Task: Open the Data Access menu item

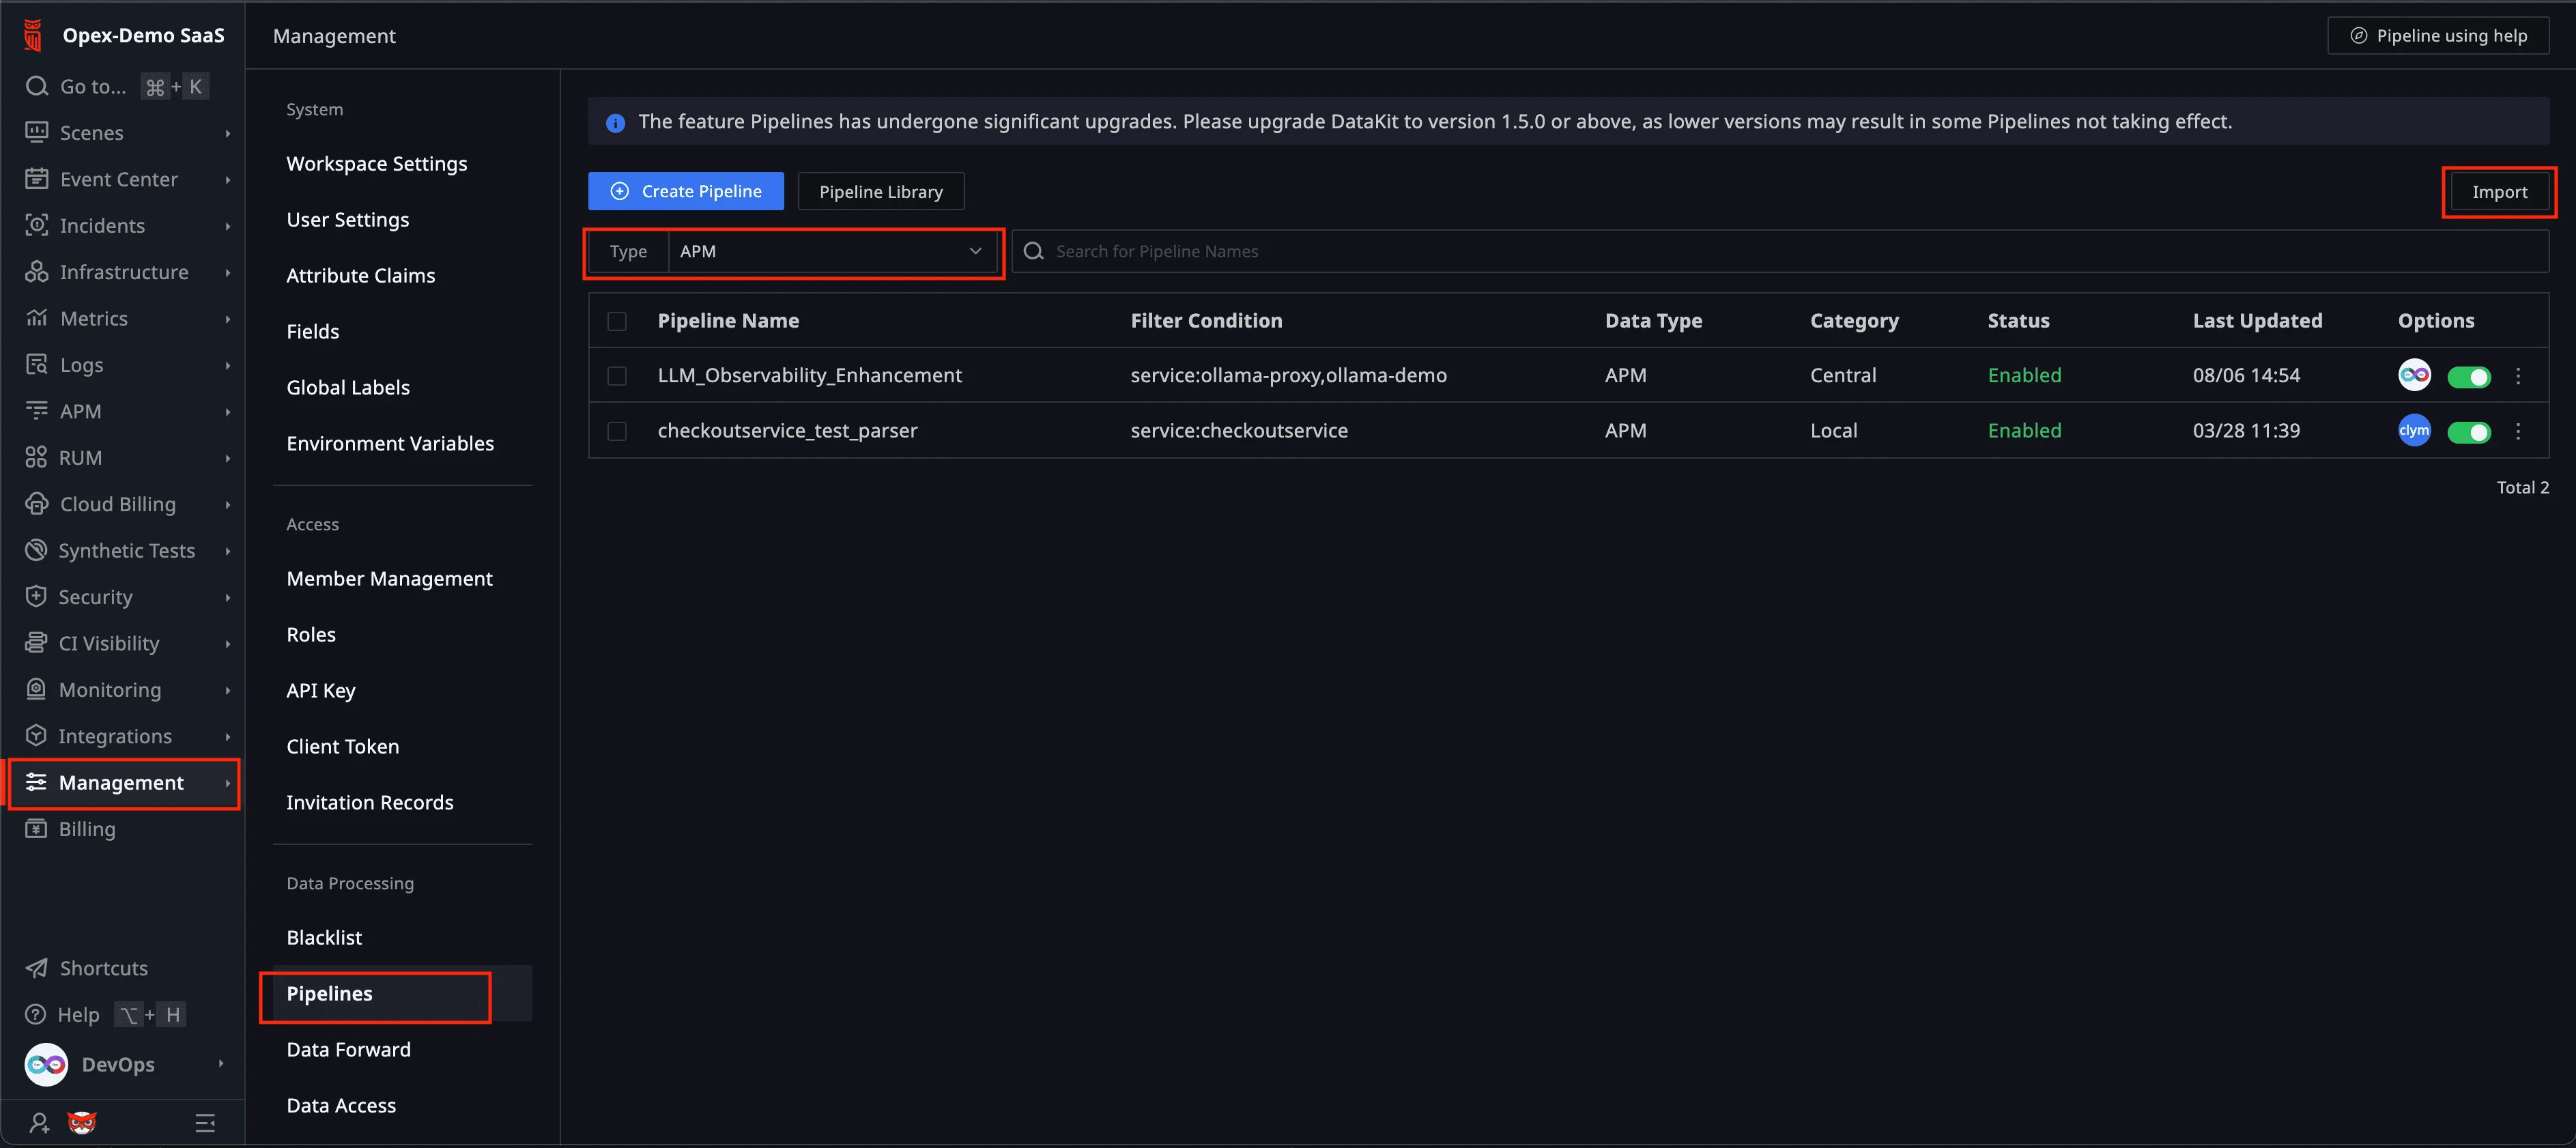Action: [341, 1105]
